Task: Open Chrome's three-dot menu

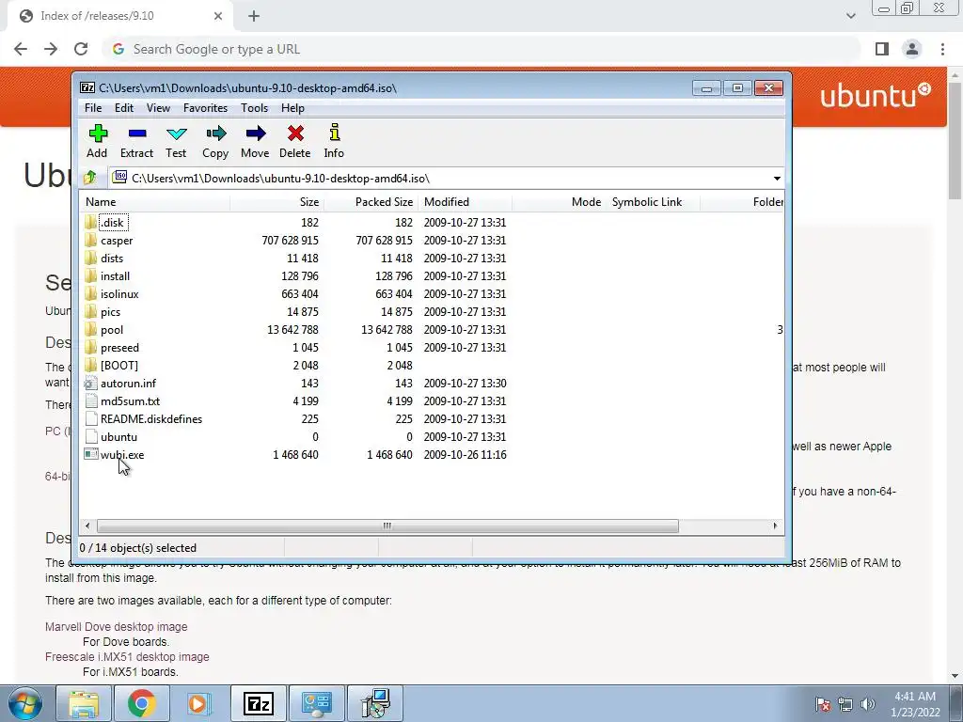Action: click(942, 49)
